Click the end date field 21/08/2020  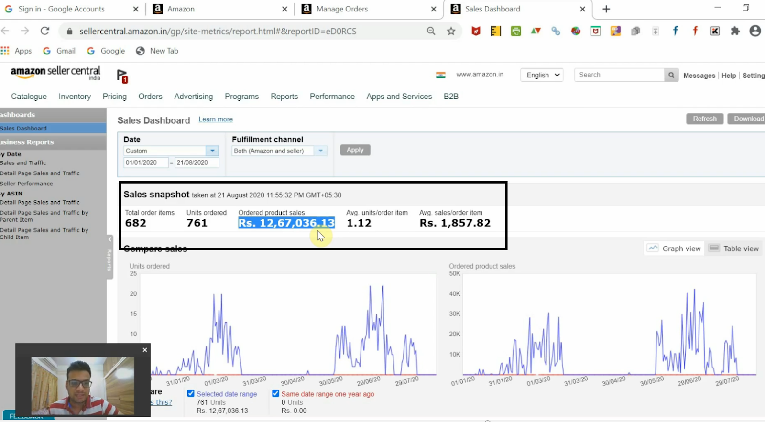pyautogui.click(x=197, y=162)
